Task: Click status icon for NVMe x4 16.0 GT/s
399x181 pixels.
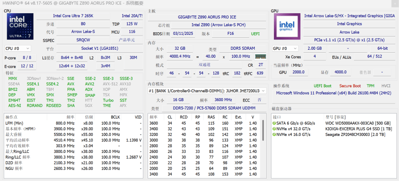Action: point(274,135)
